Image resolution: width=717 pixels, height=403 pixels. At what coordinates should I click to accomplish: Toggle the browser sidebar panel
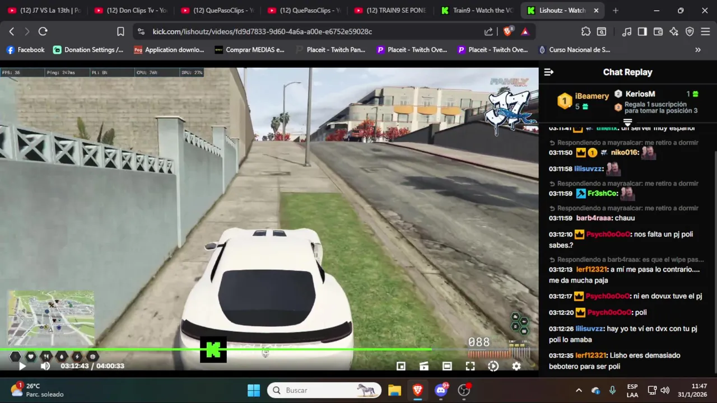642,32
